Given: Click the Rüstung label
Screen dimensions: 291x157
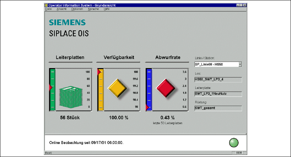Looking at the screenshot, I should click(x=201, y=102).
